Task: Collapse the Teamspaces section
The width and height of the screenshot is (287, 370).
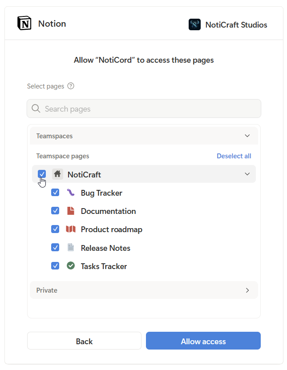Action: [x=247, y=136]
